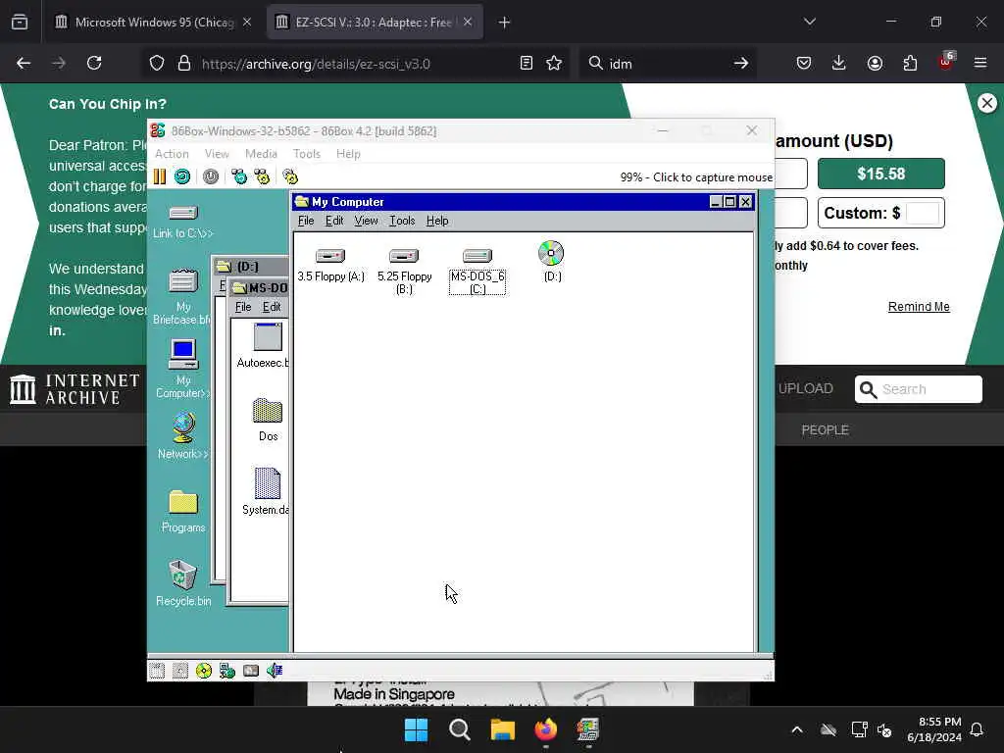Image resolution: width=1004 pixels, height=753 pixels.
Task: Click Link to C:\ desktop shortcut
Action: tap(183, 222)
